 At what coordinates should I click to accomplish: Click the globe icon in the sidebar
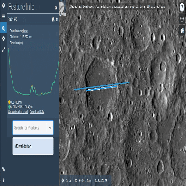click(x=3, y=5)
